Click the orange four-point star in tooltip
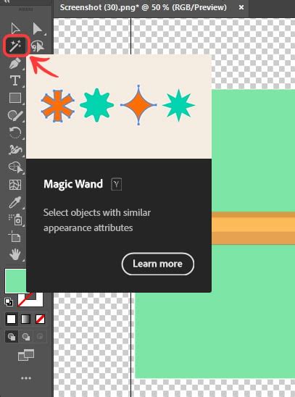This screenshot has height=397, width=295. tap(138, 105)
